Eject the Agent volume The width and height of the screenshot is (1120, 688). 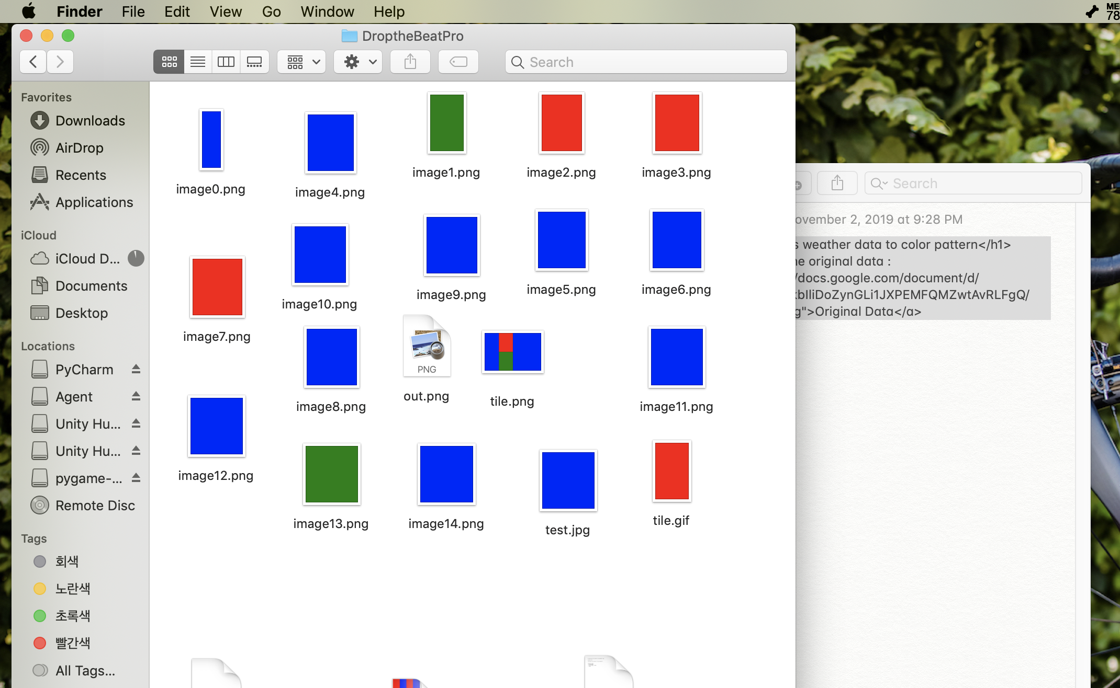[x=136, y=396]
